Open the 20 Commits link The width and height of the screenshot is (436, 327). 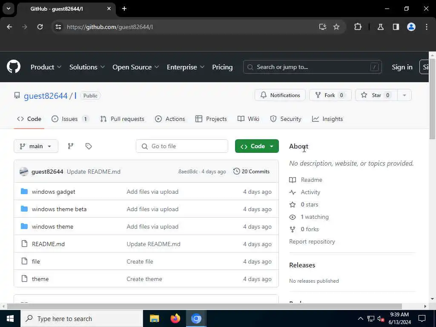[252, 171]
